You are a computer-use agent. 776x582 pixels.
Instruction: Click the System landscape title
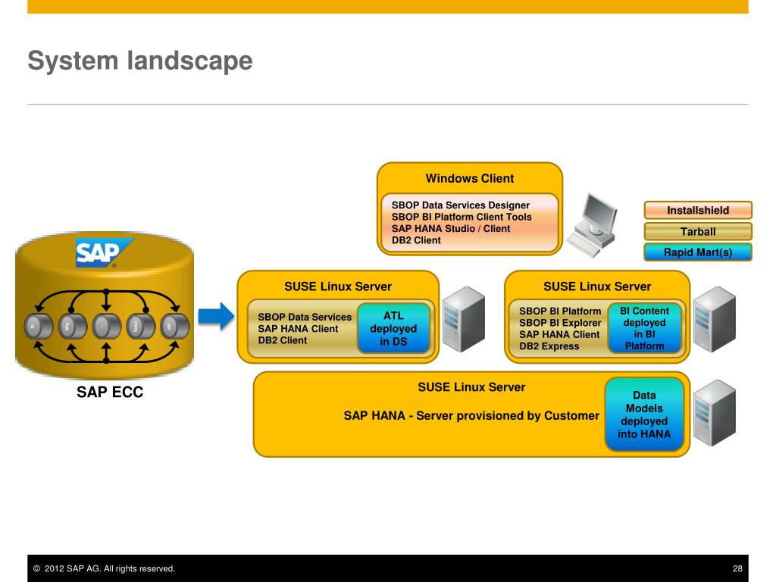point(140,61)
